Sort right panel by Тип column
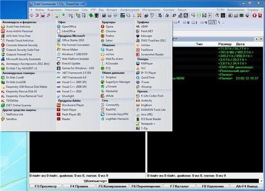 click(199, 44)
